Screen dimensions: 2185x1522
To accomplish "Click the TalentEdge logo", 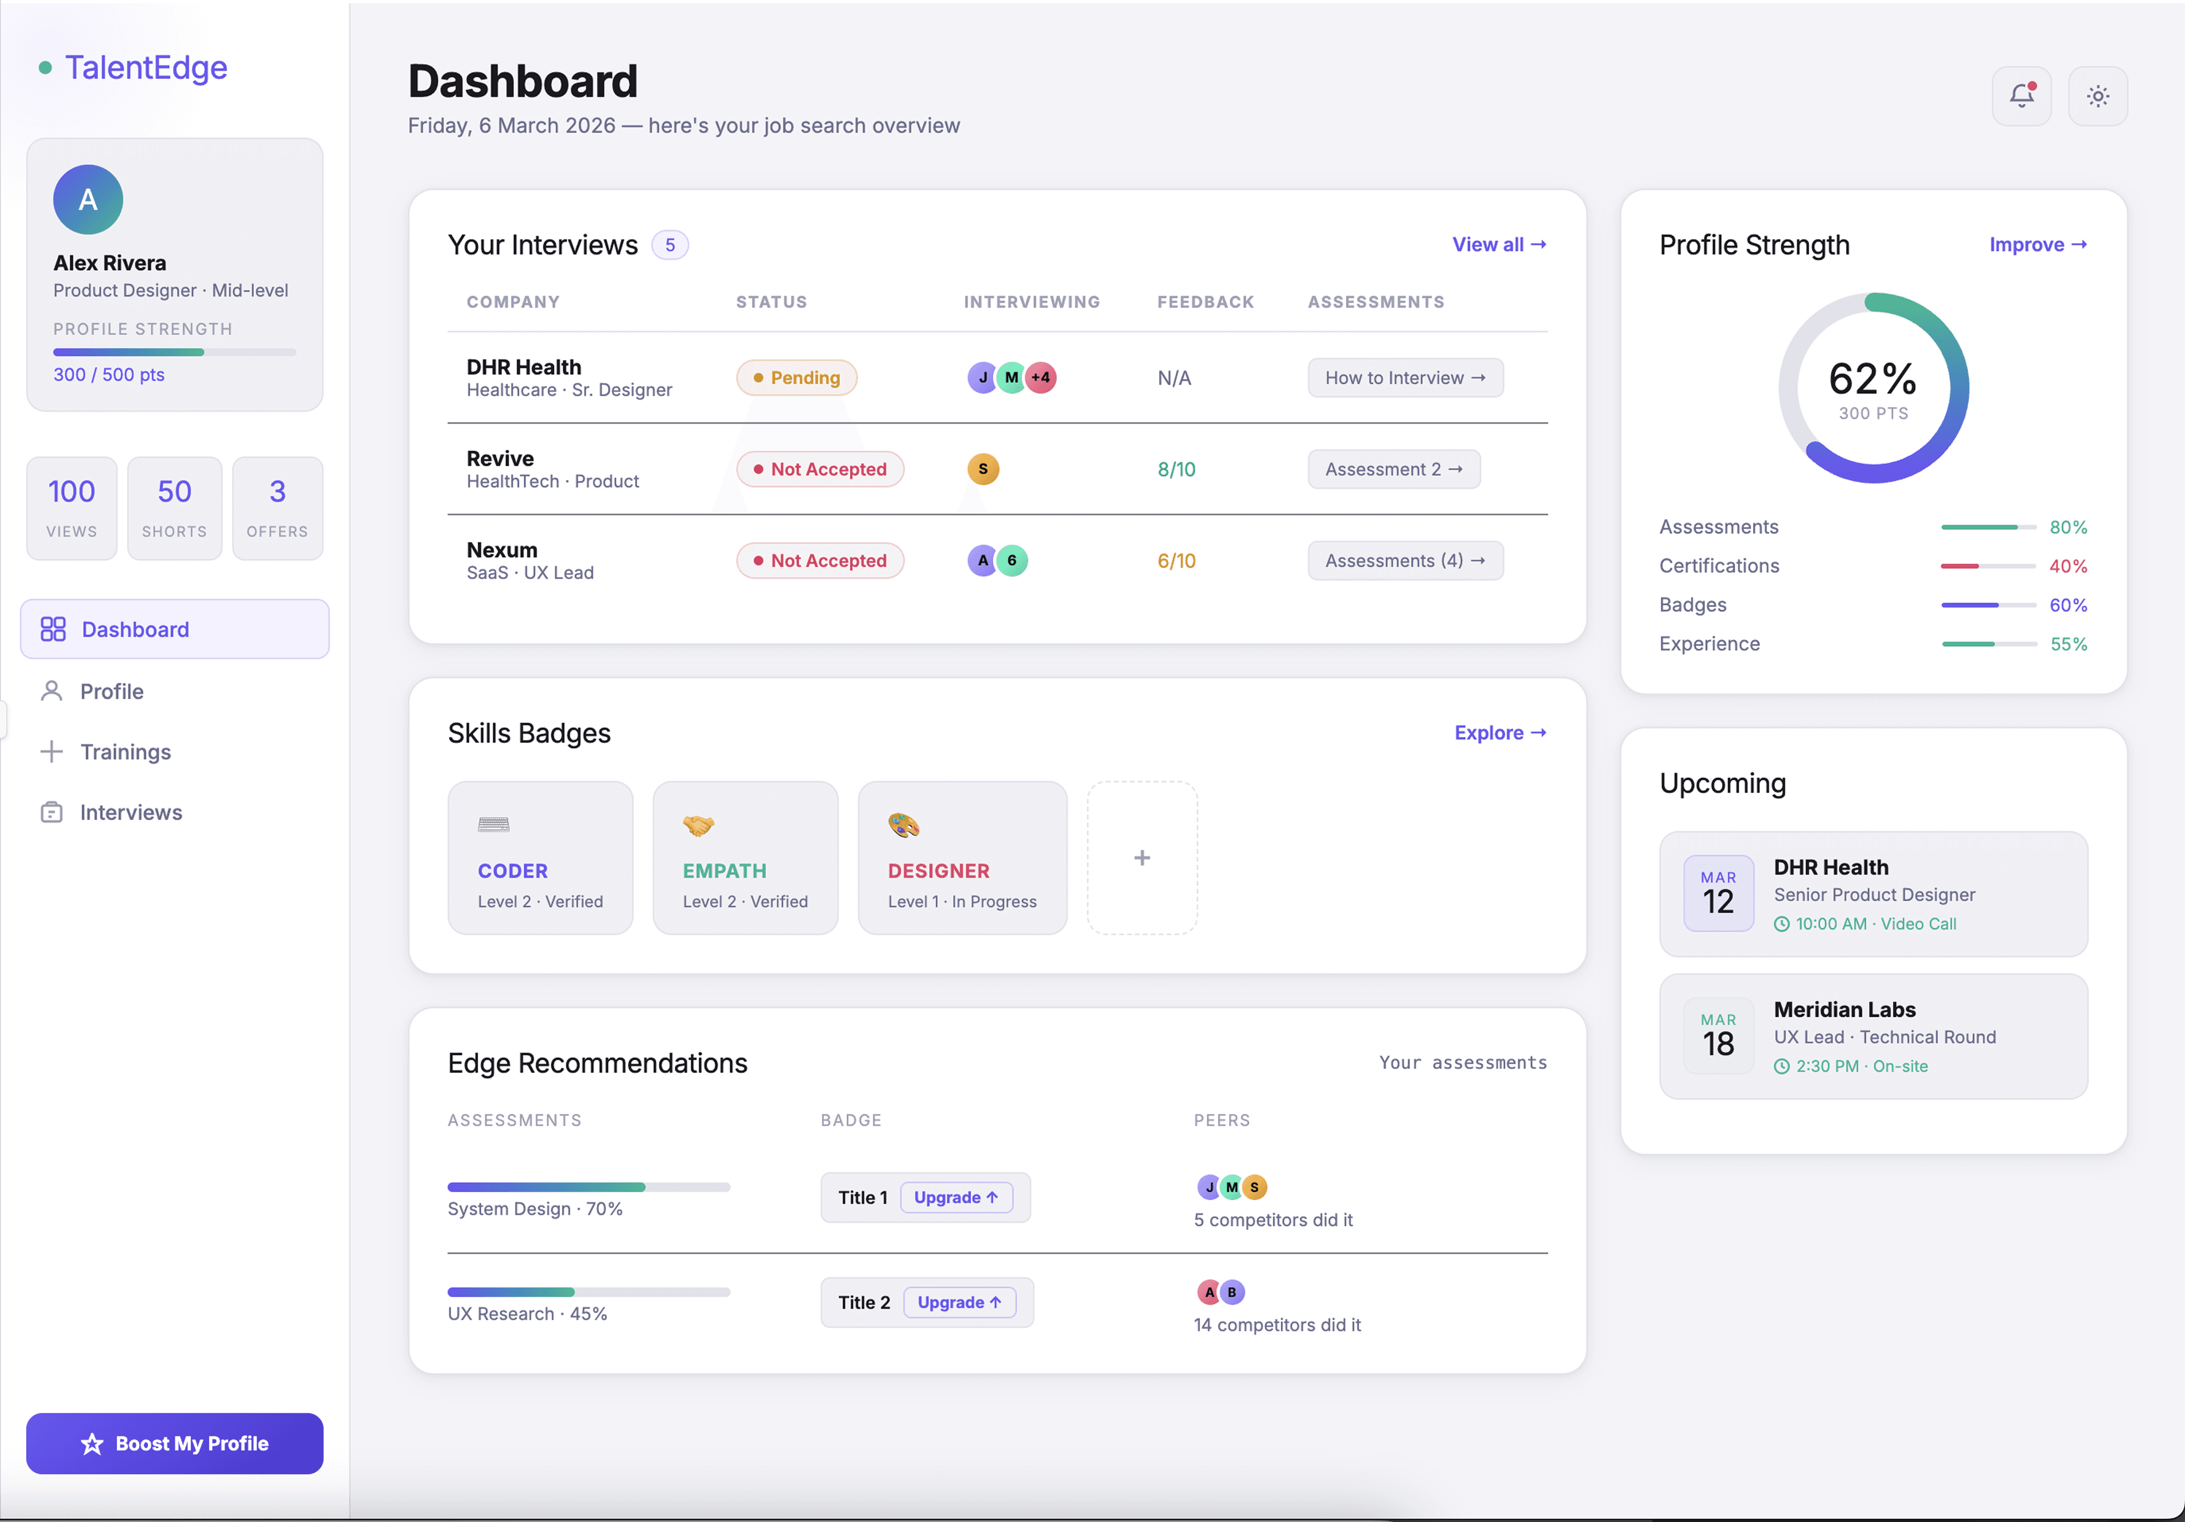I will (145, 67).
